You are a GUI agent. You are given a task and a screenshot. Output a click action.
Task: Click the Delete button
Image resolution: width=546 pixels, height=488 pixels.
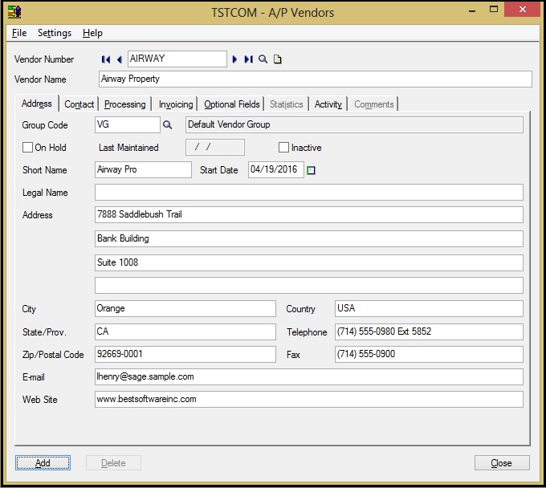113,463
